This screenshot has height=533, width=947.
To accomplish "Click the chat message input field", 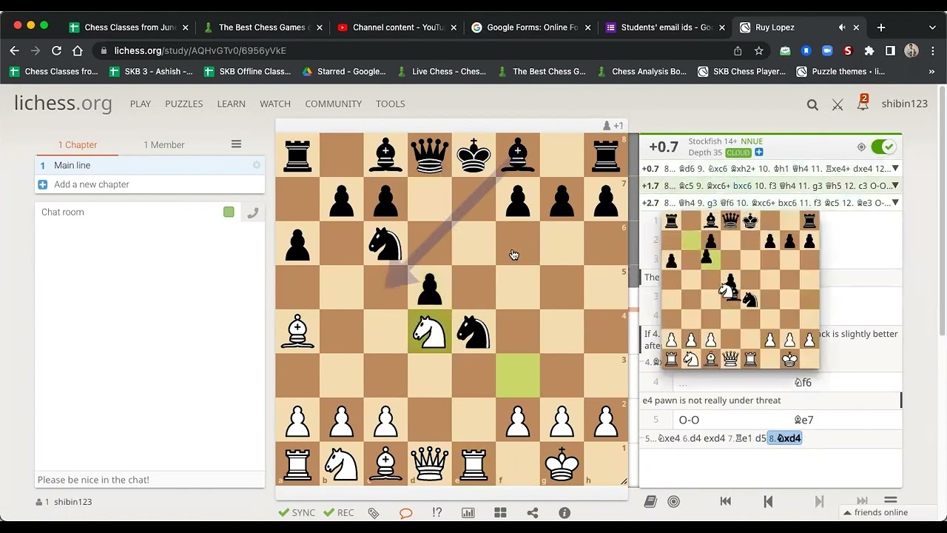I will 149,480.
